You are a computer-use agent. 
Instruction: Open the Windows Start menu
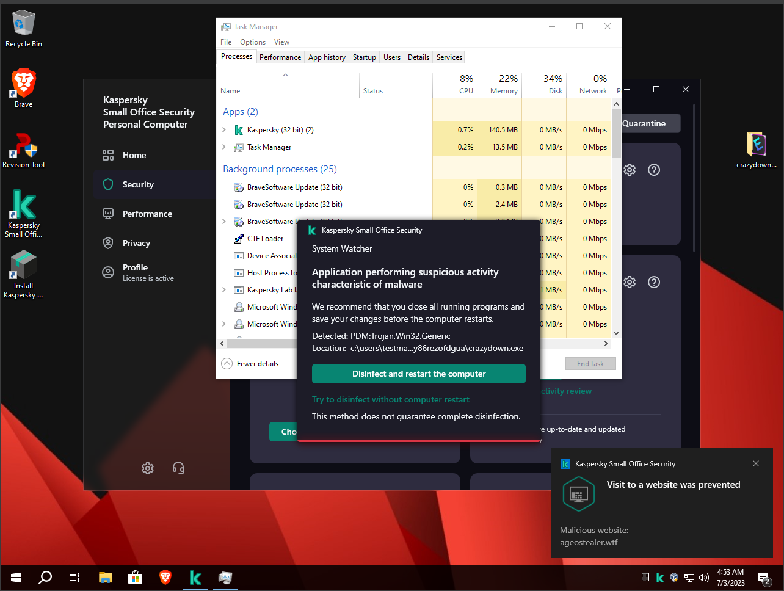click(x=16, y=578)
